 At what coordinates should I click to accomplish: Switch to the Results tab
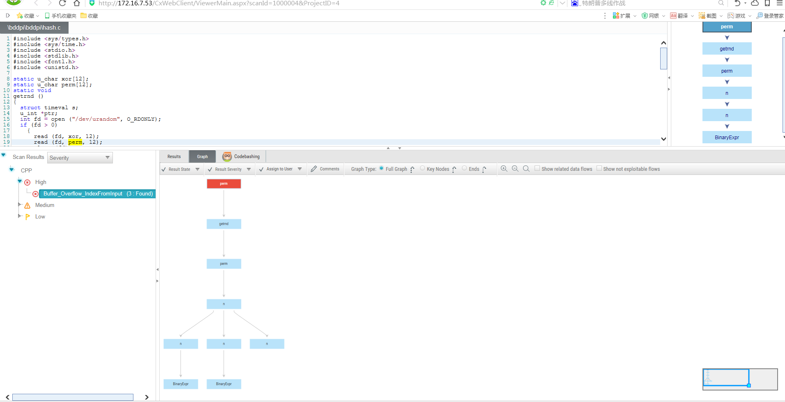click(174, 156)
